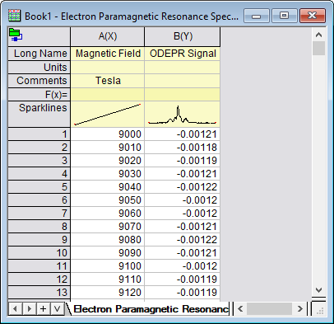334x324 pixels.
Task: Click the F(x)= row label
Action: [x=39, y=95]
